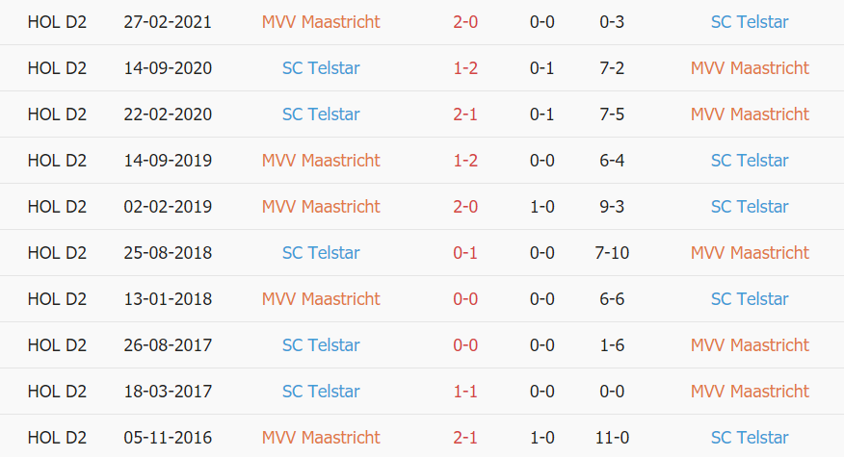844x457 pixels.
Task: Click the 1-1 score for 18-03-2017
Action: [x=465, y=392]
